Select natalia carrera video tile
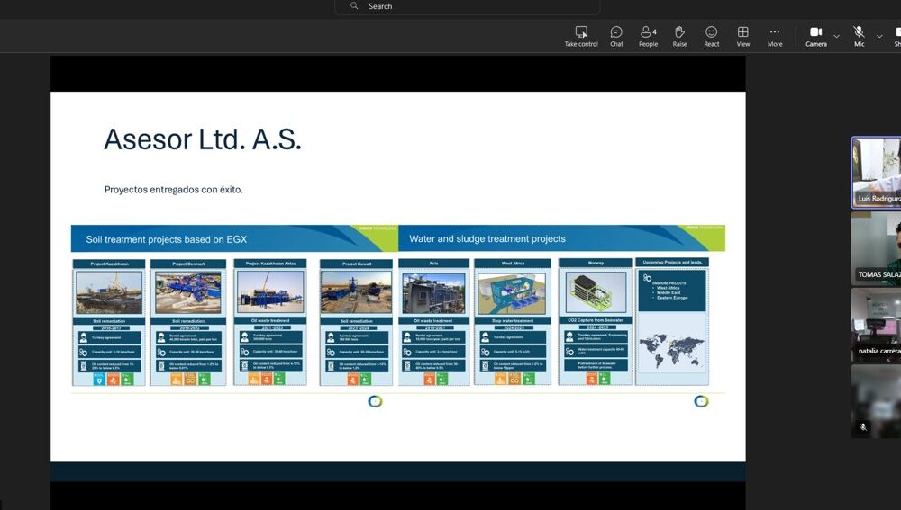This screenshot has width=901, height=510. pyautogui.click(x=877, y=325)
